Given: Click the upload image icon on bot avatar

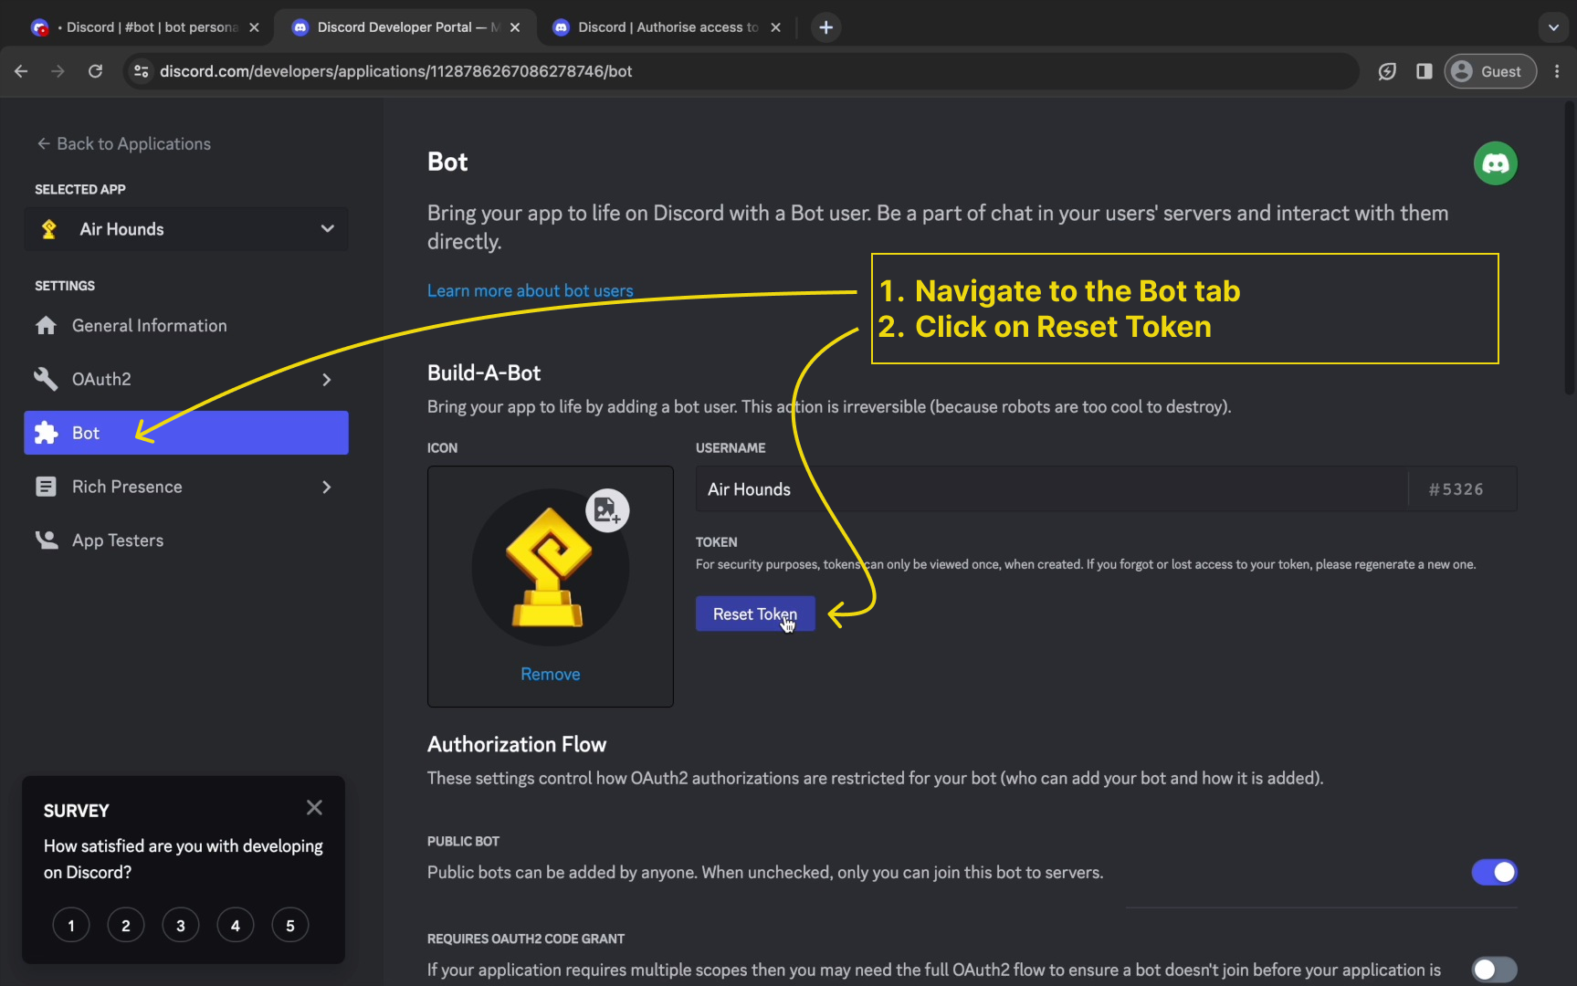Looking at the screenshot, I should click(607, 510).
